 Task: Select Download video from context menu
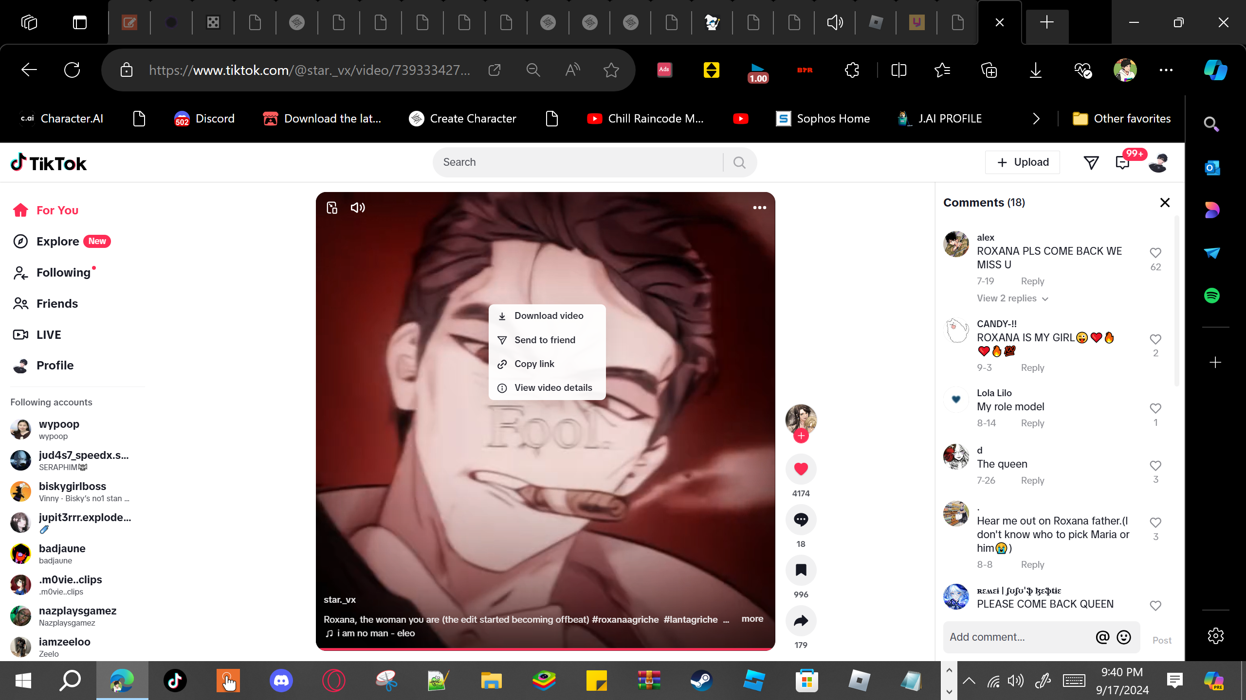pyautogui.click(x=547, y=316)
